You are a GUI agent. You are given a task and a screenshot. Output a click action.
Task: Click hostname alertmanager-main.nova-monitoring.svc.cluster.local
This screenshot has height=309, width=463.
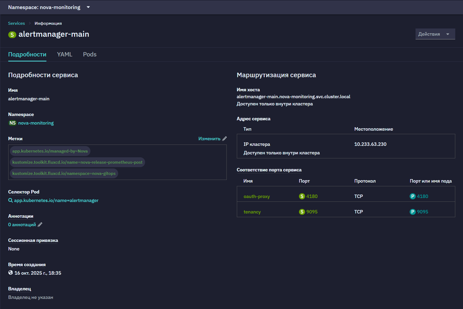[293, 97]
